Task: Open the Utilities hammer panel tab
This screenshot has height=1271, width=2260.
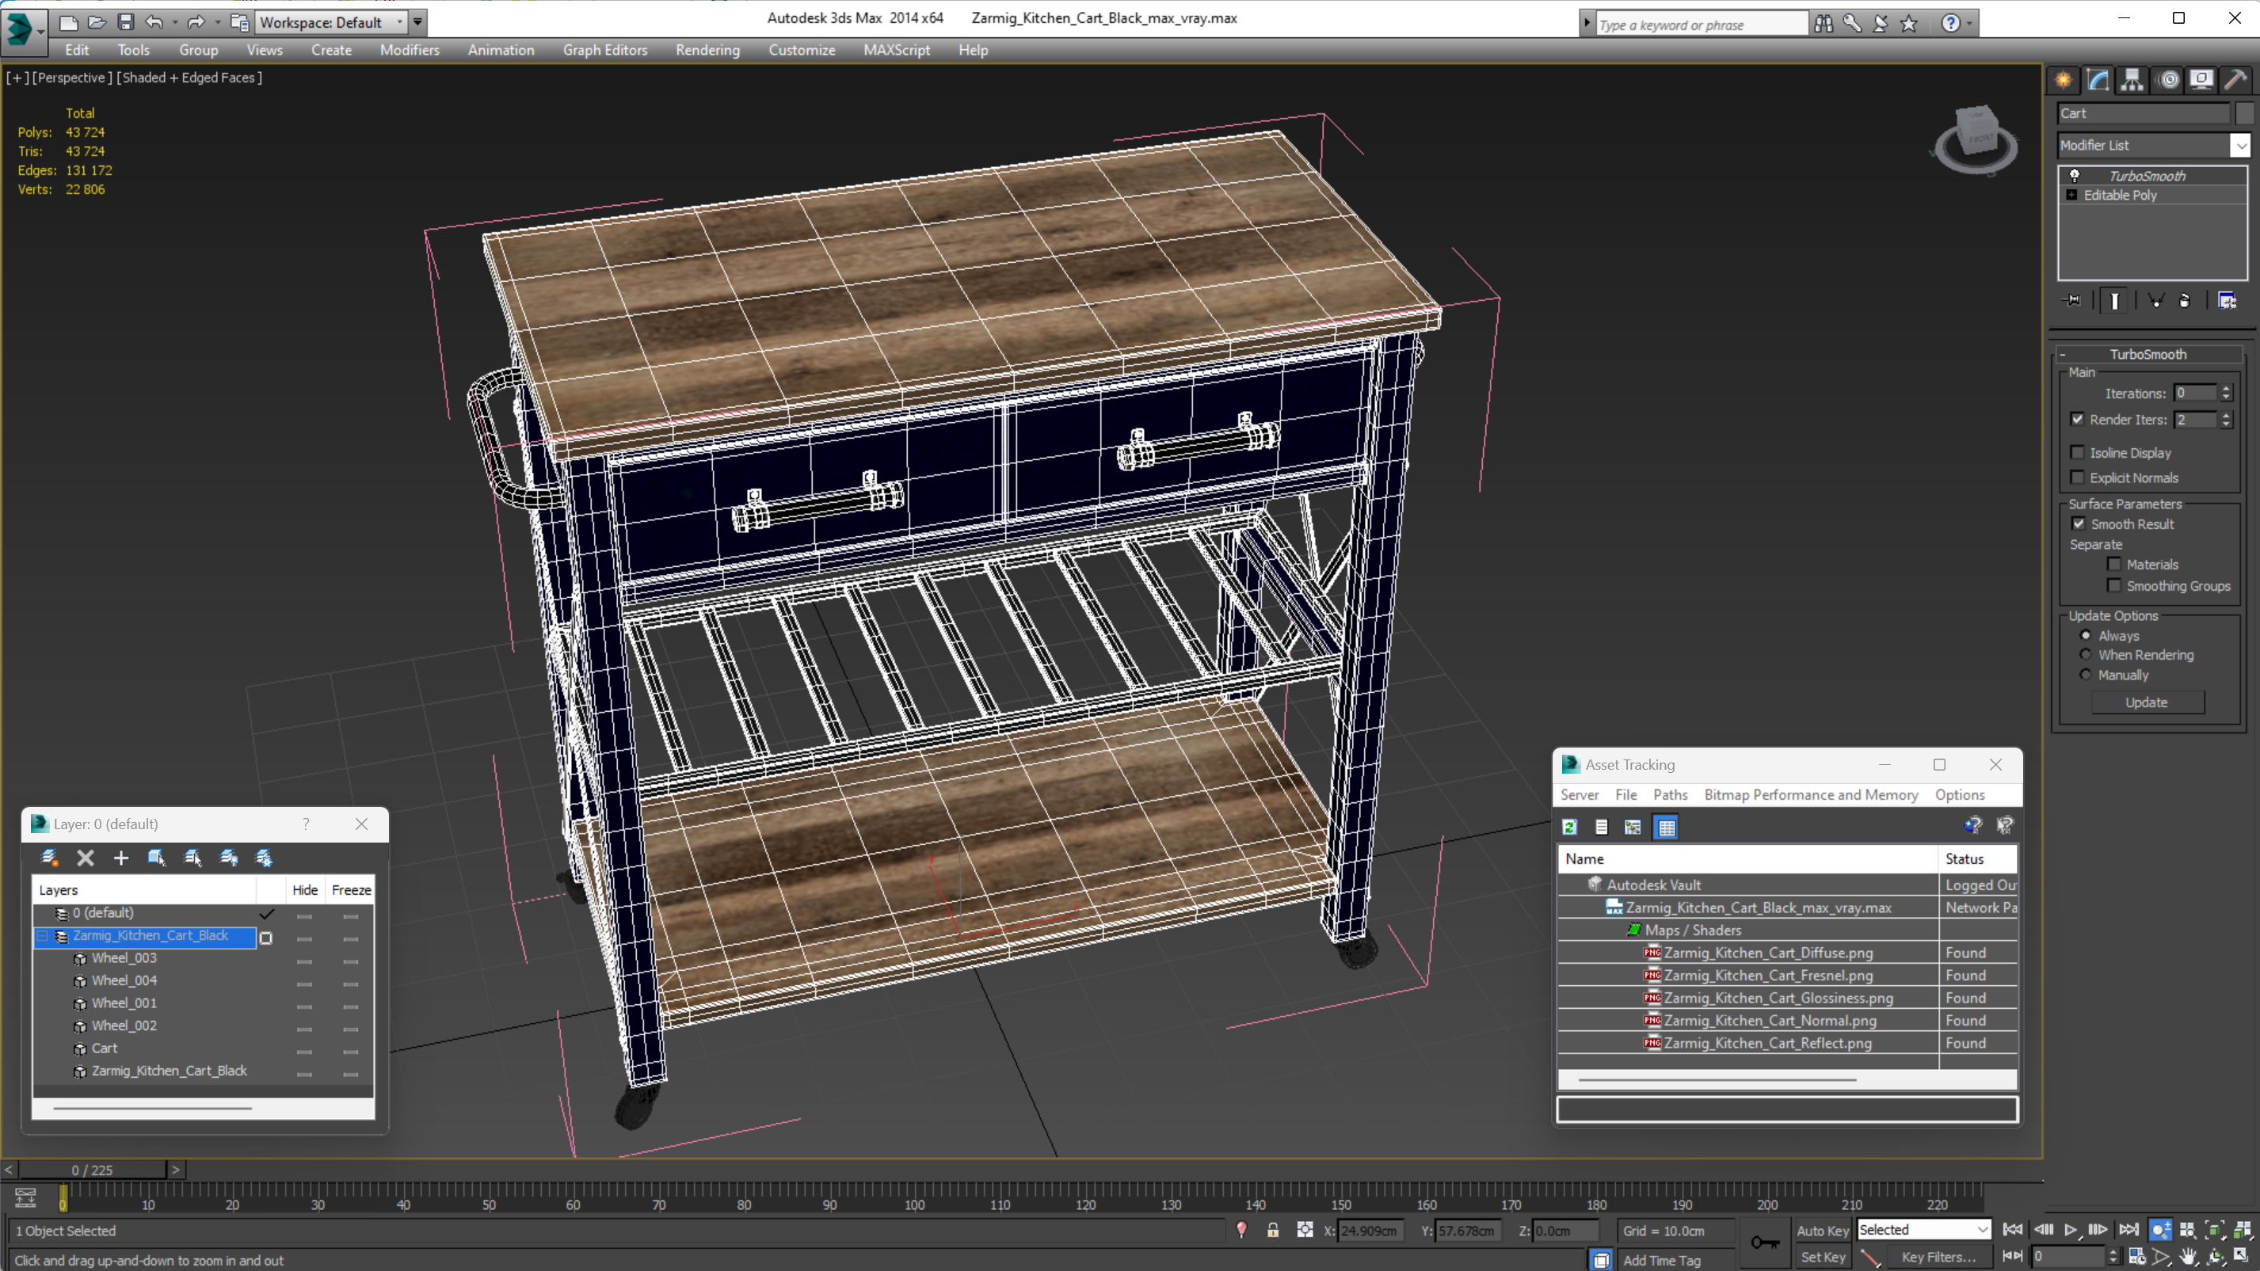Action: 2235,80
